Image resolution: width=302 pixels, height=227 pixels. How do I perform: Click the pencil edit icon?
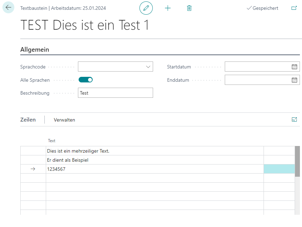[146, 8]
